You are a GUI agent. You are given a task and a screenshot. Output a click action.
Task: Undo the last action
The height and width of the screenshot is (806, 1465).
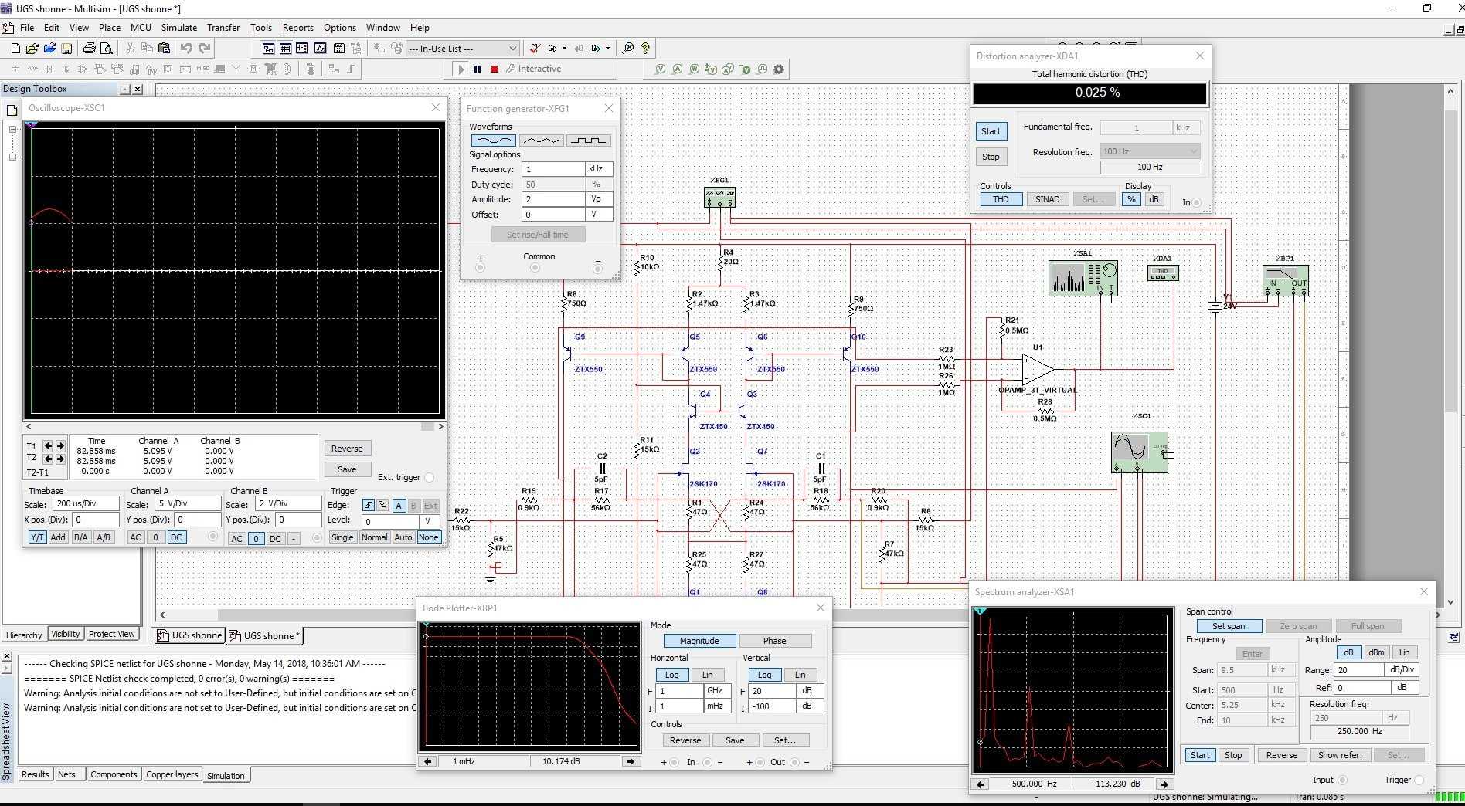coord(186,48)
